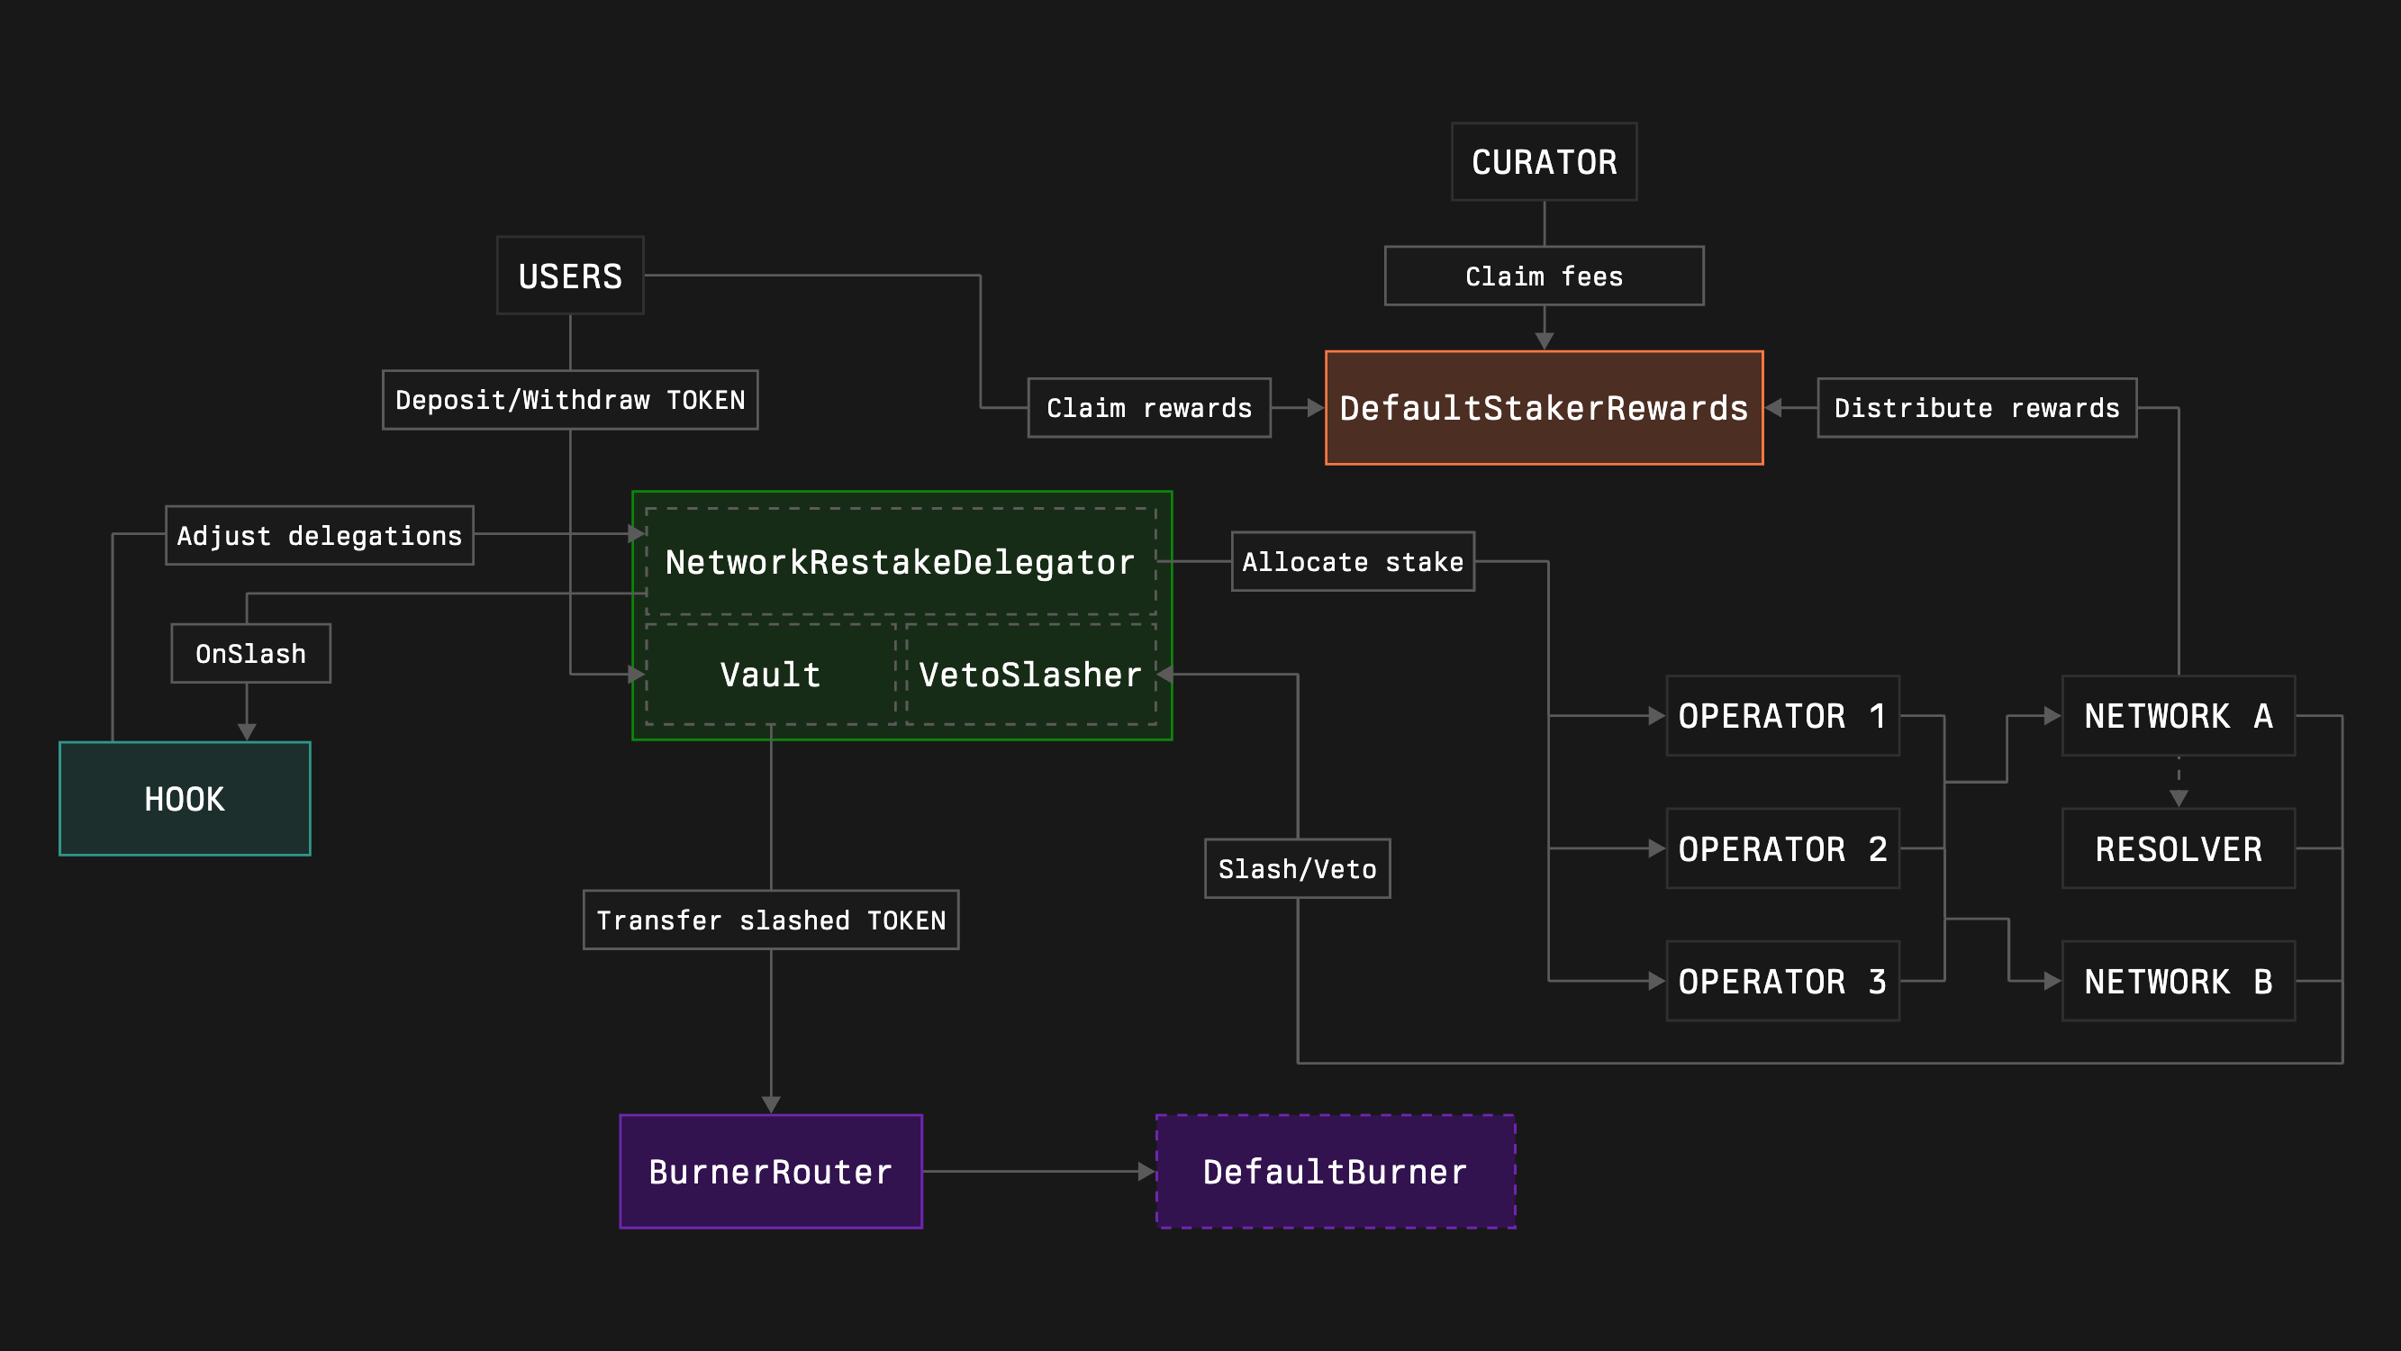Select the Allocate stake label

1353,561
